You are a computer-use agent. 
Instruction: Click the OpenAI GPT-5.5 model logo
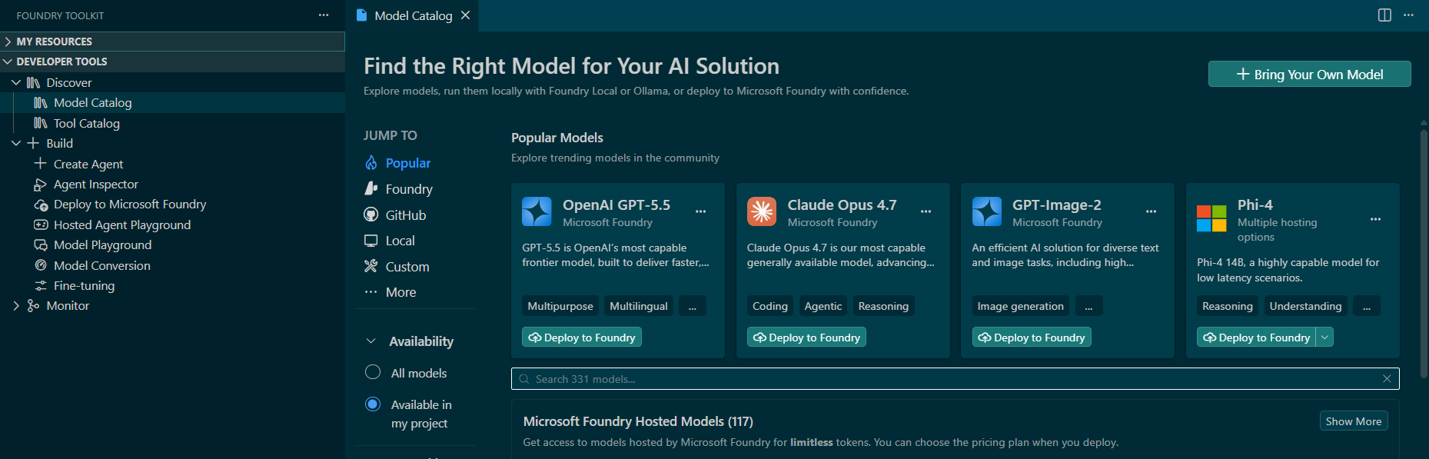537,211
